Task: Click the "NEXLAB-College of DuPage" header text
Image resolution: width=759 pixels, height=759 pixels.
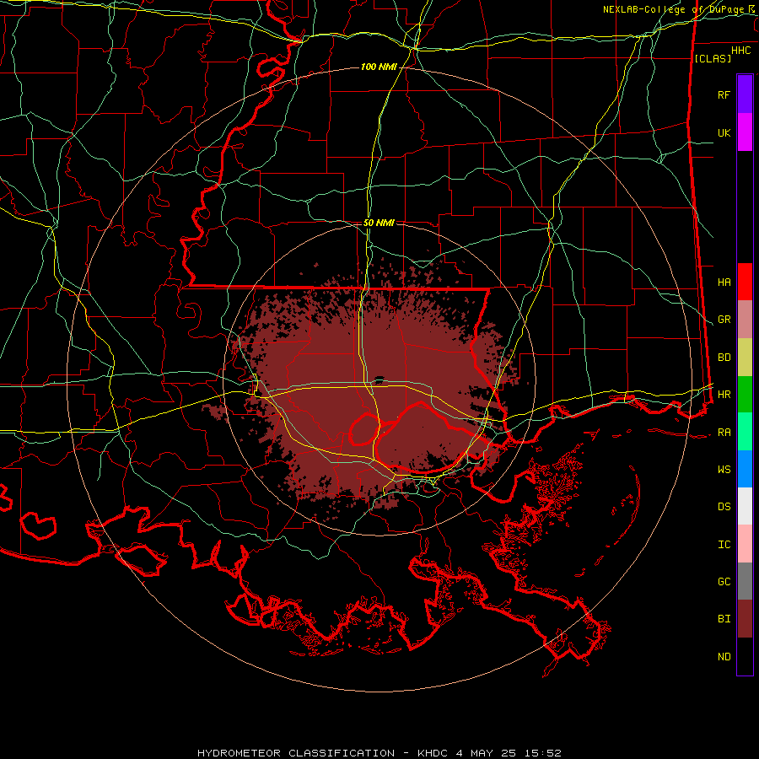Action: tap(675, 9)
